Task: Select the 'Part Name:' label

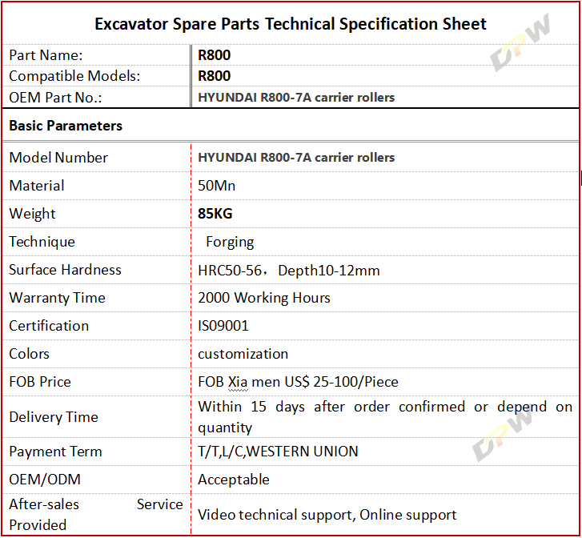Action: [46, 55]
